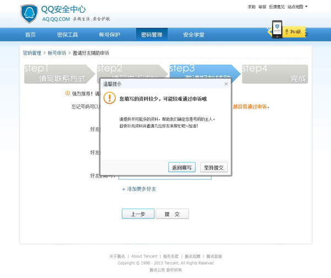The width and height of the screenshot is (331, 278).
Task: Click the orange exclamation warning icon in the dialog
Action: coord(109,98)
